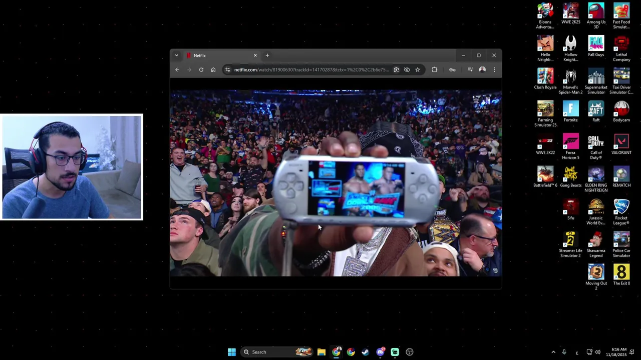
Task: Click the Netflix video player
Action: pos(336,183)
